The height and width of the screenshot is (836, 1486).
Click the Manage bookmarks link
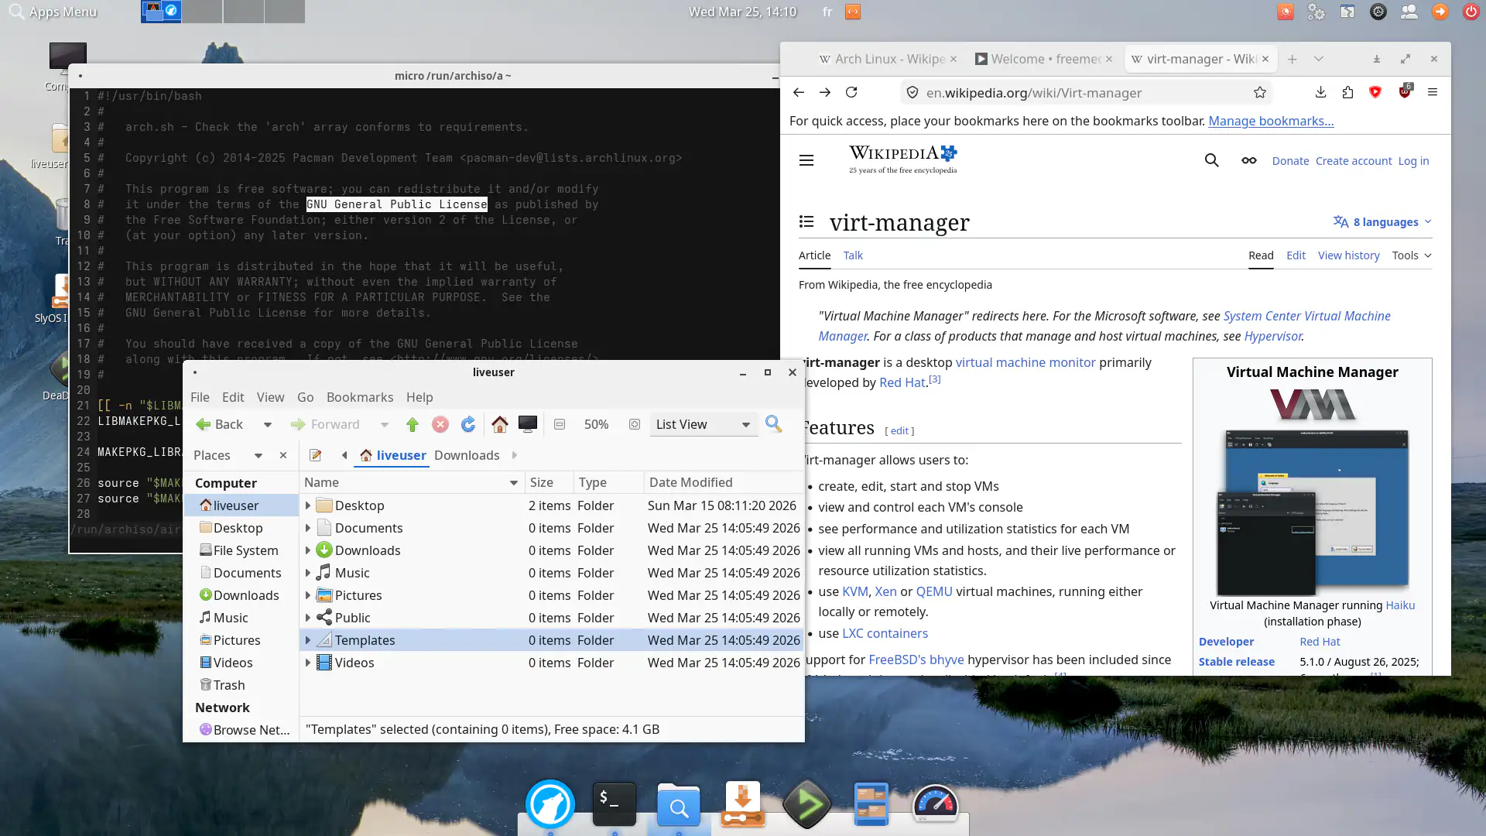(x=1271, y=121)
